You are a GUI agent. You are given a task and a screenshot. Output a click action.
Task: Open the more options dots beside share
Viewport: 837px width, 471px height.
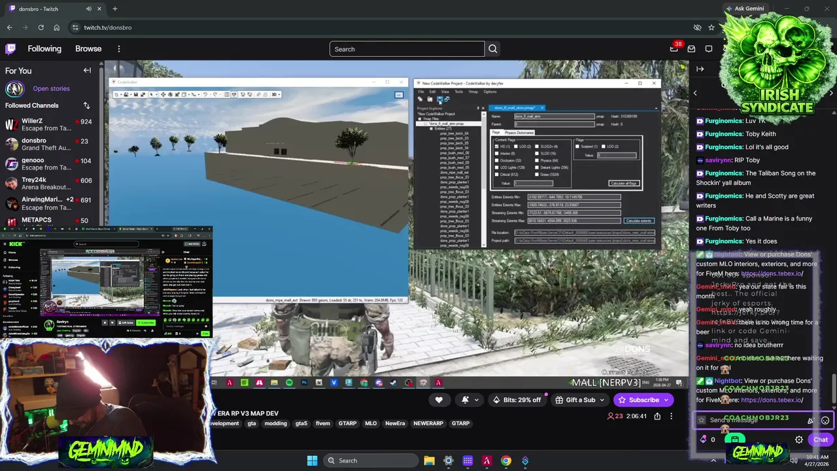671,416
